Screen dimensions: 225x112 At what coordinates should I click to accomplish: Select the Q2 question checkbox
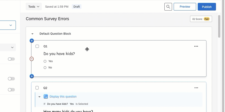point(37,88)
